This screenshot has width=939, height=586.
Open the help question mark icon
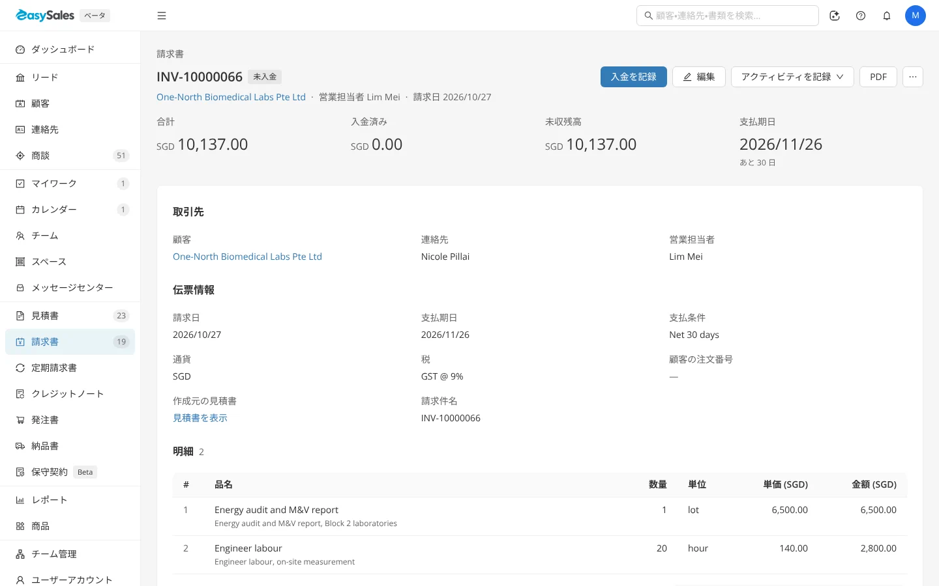[x=861, y=16]
